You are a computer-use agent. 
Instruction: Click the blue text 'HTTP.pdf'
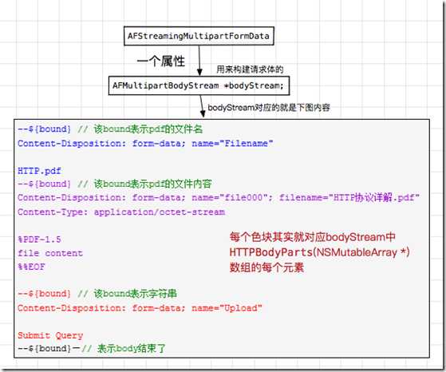click(x=39, y=171)
